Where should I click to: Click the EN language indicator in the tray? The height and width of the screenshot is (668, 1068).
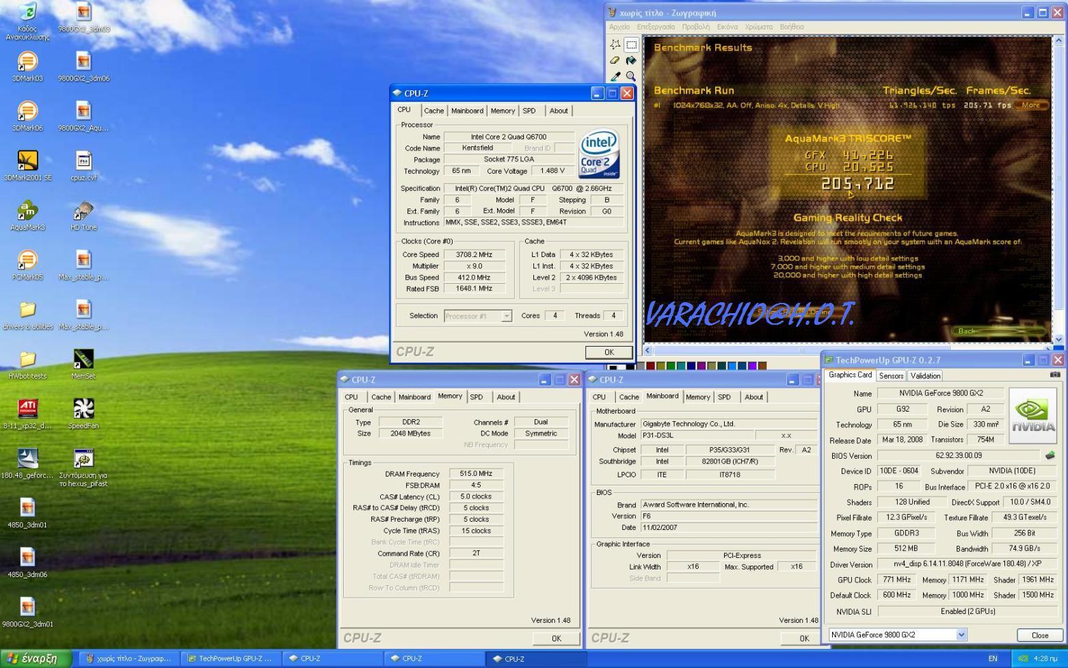click(x=993, y=659)
